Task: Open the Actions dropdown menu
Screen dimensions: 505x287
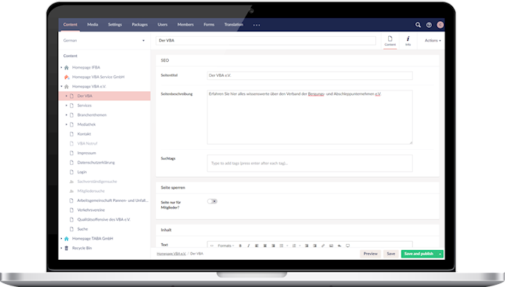Action: click(x=433, y=41)
